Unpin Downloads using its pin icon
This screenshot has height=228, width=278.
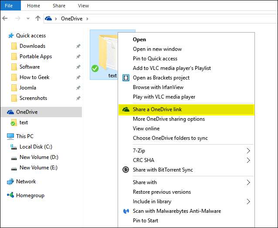pos(78,46)
